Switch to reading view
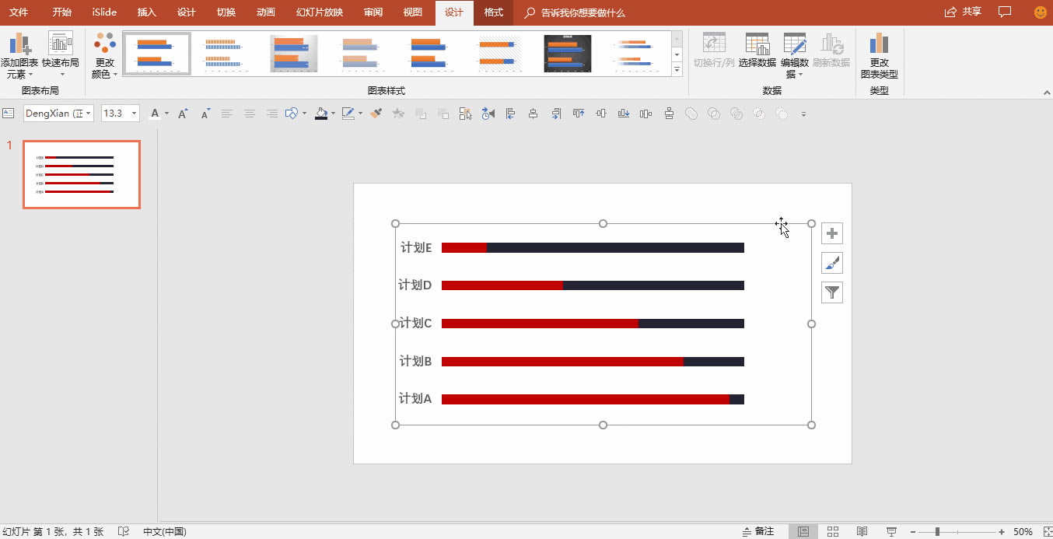This screenshot has height=539, width=1053. [x=862, y=531]
